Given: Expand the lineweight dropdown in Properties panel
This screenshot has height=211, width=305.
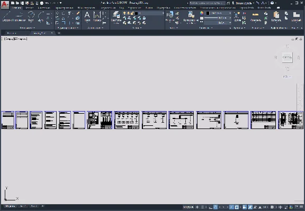Looking at the screenshot, I should (x=218, y=18).
